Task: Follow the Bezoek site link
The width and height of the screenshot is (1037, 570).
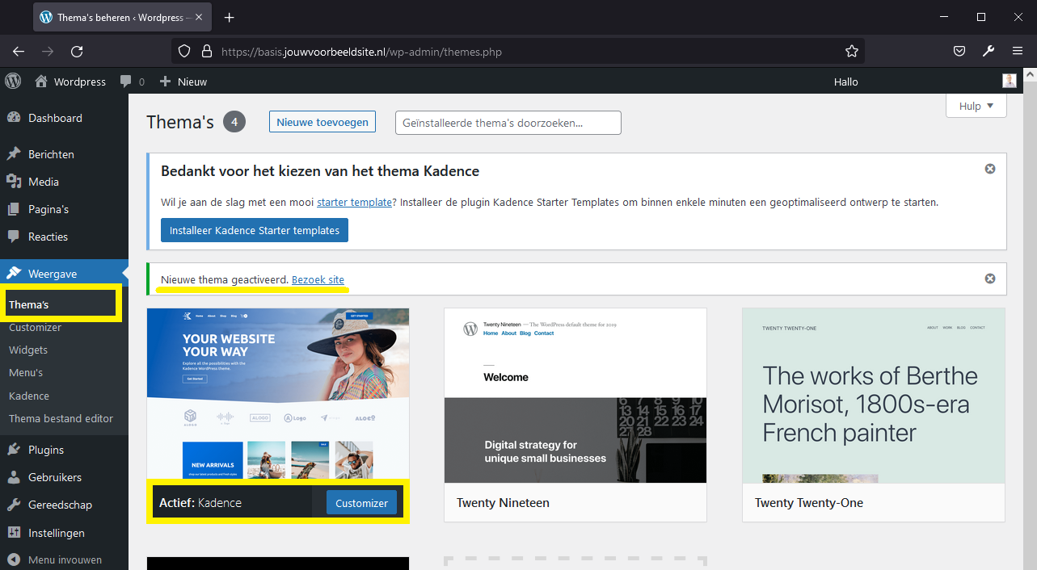Action: [x=318, y=279]
